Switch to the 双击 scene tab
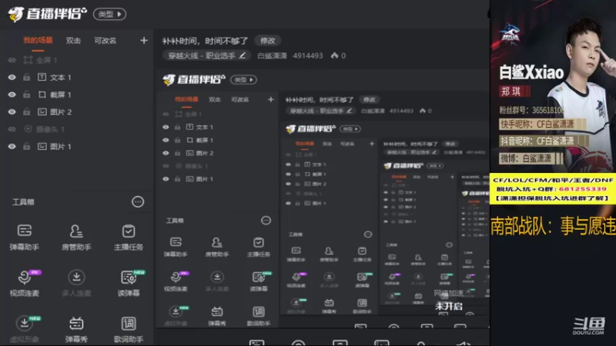This screenshot has width=616, height=346. click(73, 41)
